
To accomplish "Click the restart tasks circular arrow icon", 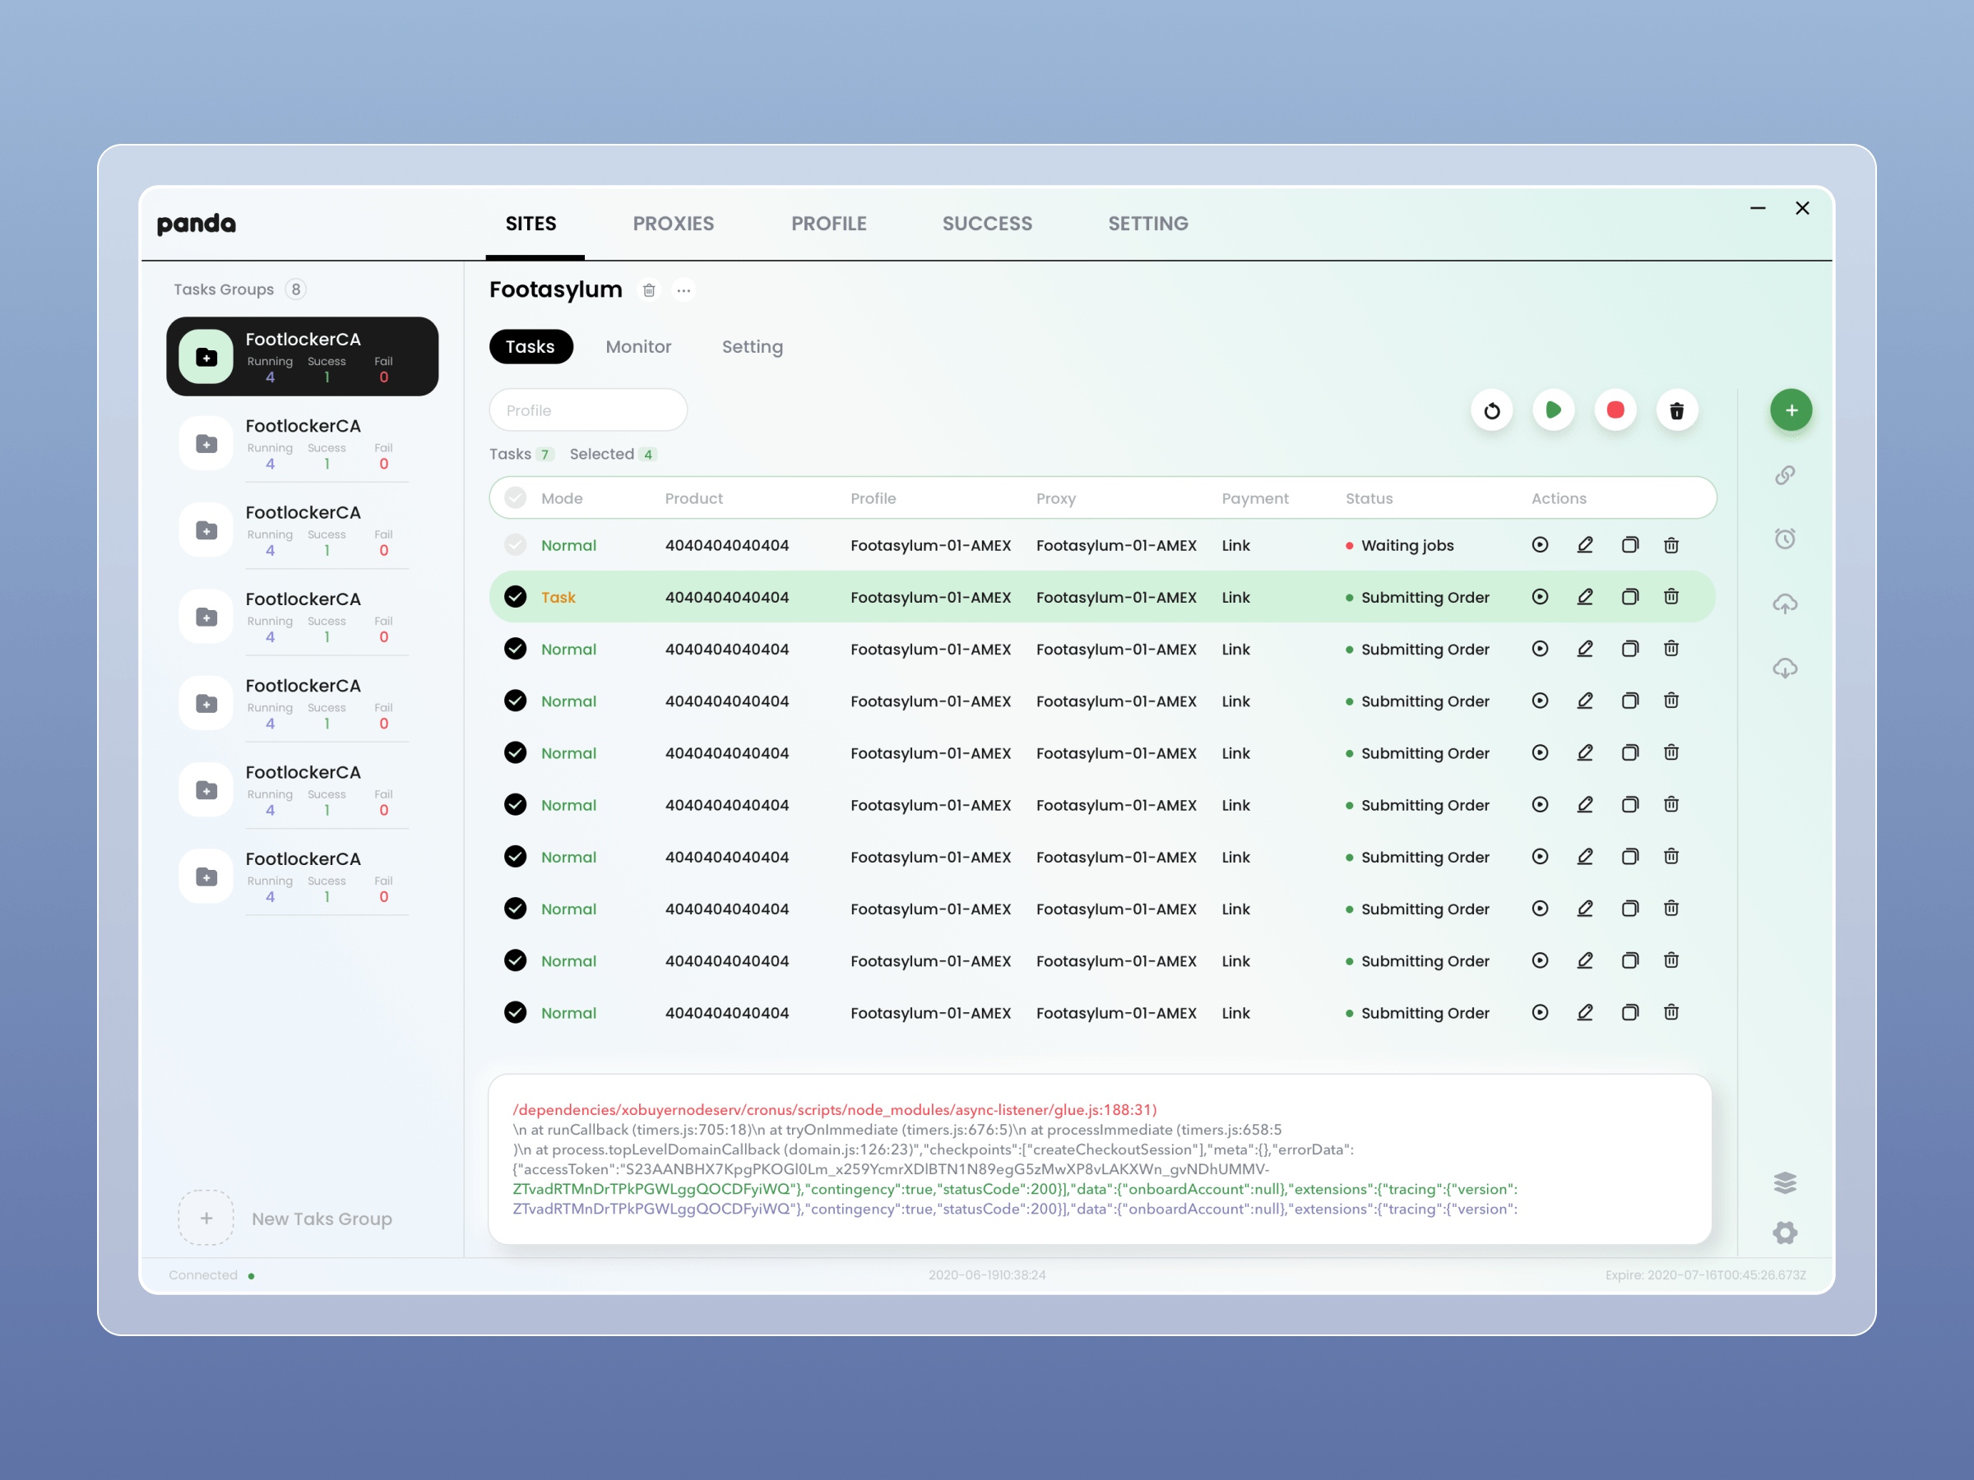I will click(1491, 410).
